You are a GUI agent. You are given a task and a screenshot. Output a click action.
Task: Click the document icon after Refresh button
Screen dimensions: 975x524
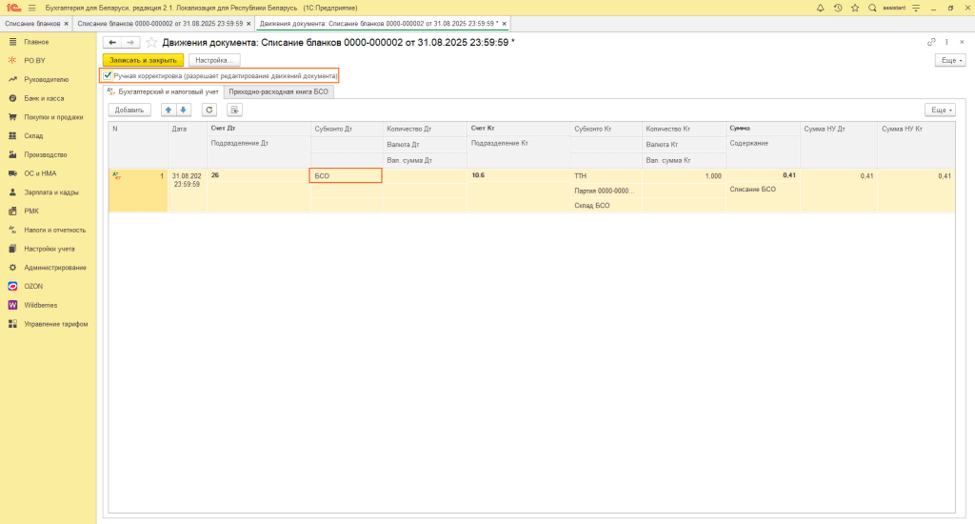(234, 111)
